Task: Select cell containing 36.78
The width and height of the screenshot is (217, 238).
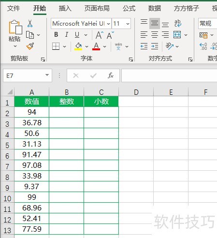Action: pyautogui.click(x=32, y=123)
